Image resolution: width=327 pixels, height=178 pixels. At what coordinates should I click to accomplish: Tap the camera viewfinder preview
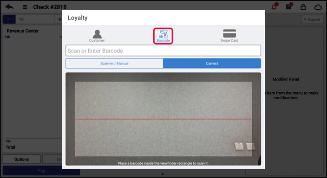[x=163, y=119]
